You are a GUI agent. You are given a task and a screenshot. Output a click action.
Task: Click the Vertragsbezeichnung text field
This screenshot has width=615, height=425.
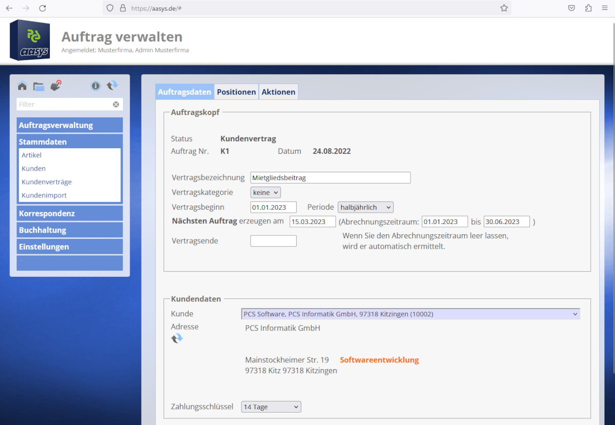pos(331,177)
